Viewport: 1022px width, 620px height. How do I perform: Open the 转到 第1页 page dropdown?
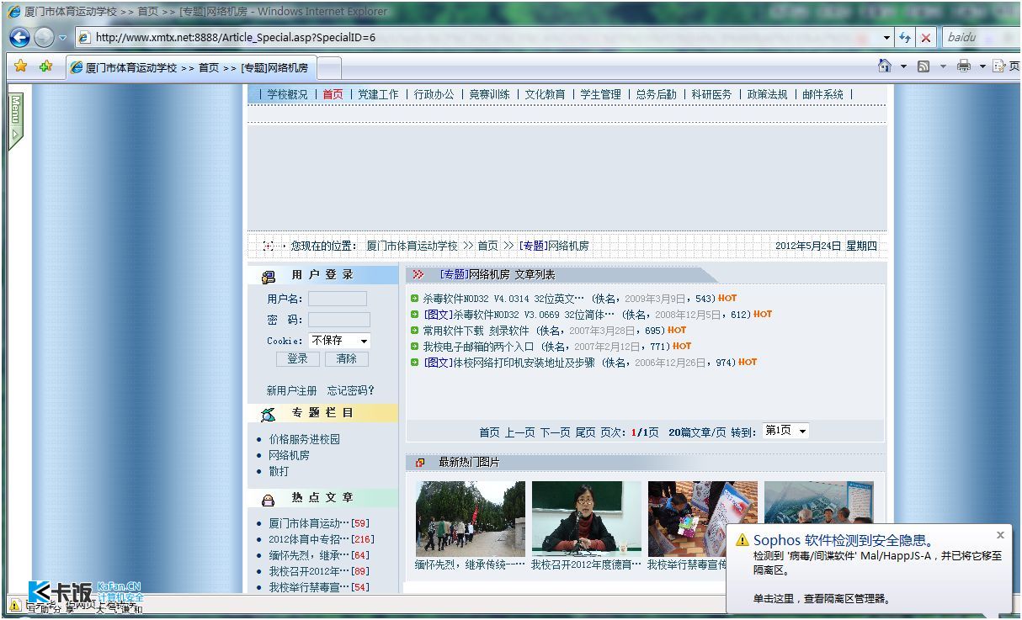click(x=785, y=431)
